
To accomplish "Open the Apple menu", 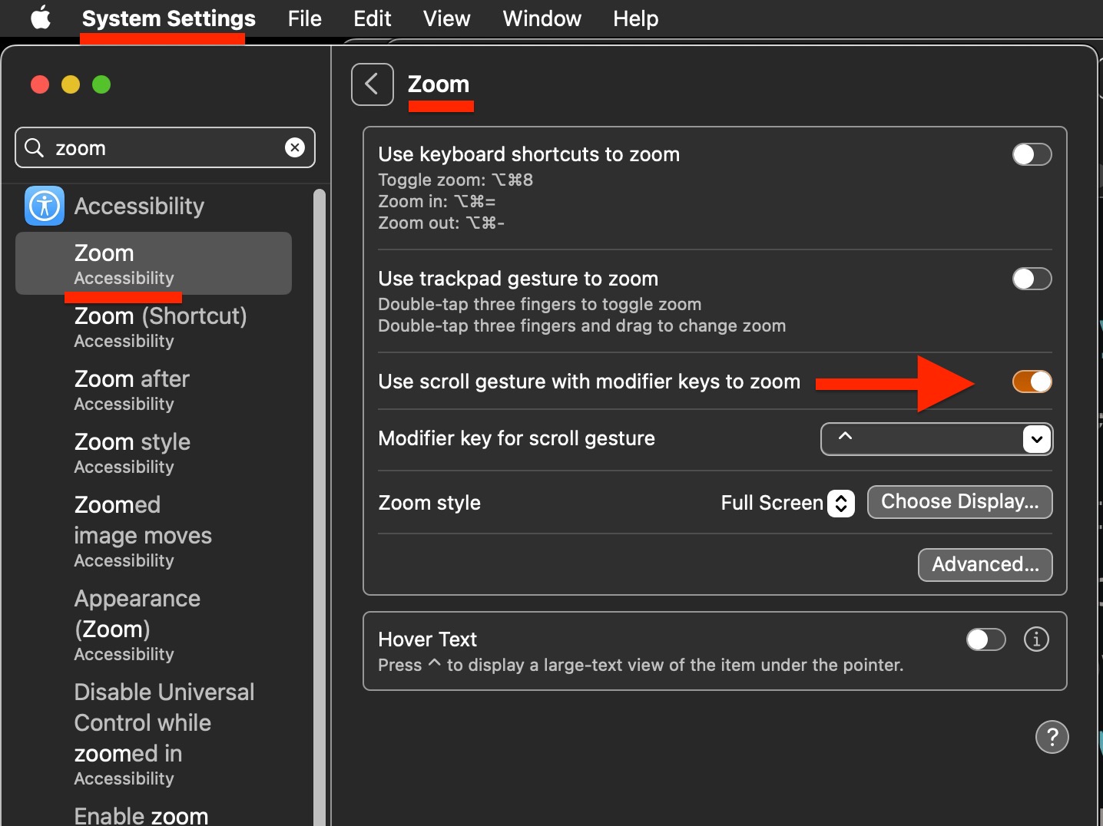I will coord(41,18).
